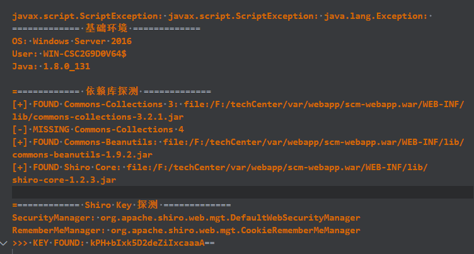Click the 基础环境 section header
This screenshot has width=474, height=254.
click(106, 28)
